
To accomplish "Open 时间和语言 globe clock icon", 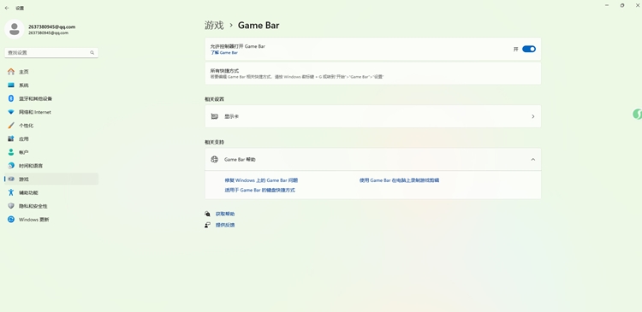I will pos(11,166).
